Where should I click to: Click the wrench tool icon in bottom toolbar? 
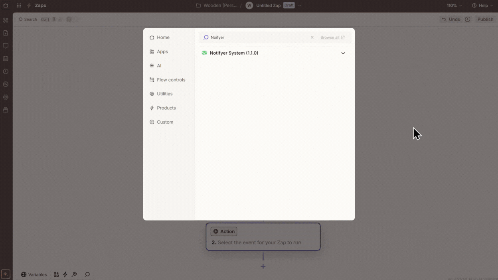74,274
